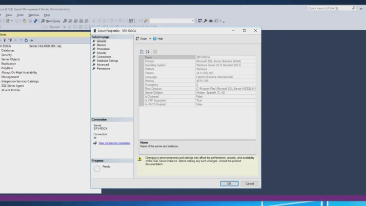
Task: Open the Window menu
Action: 34,15
